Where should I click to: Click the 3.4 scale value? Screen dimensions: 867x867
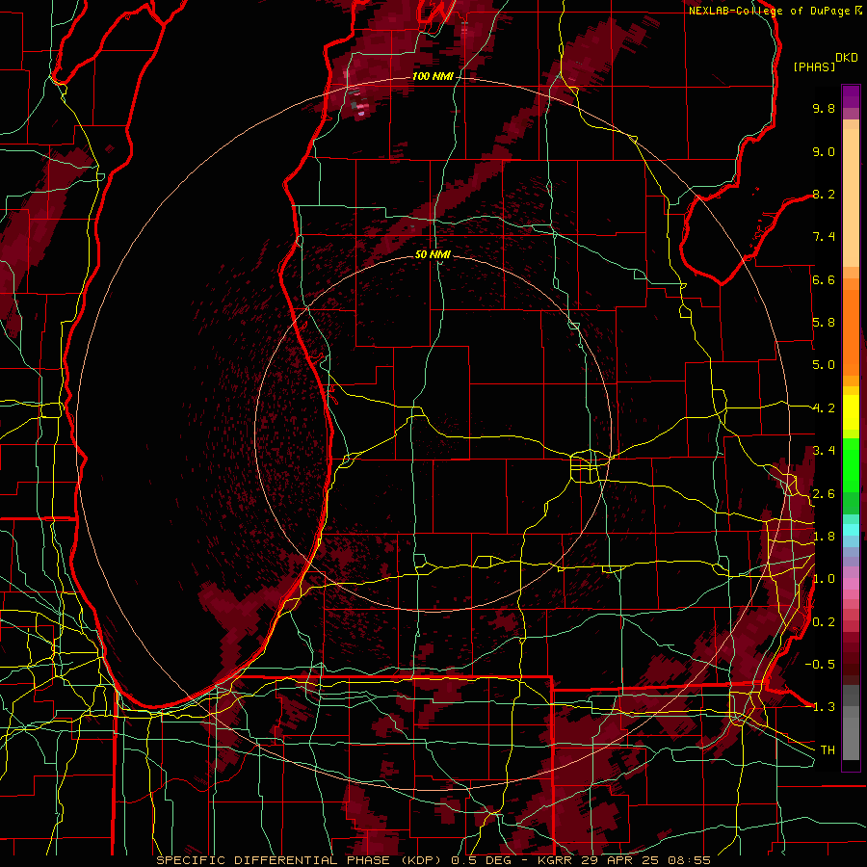point(824,451)
